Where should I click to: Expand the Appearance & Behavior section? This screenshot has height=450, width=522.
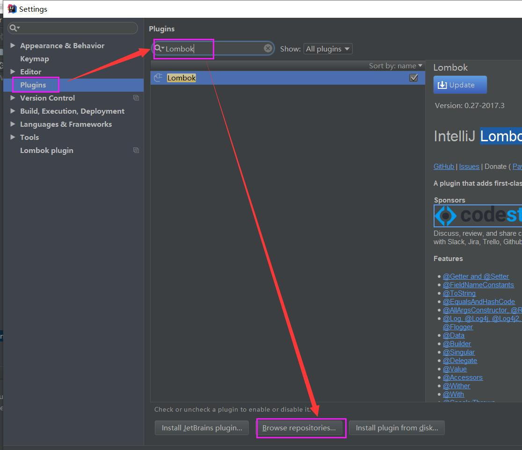coord(13,45)
